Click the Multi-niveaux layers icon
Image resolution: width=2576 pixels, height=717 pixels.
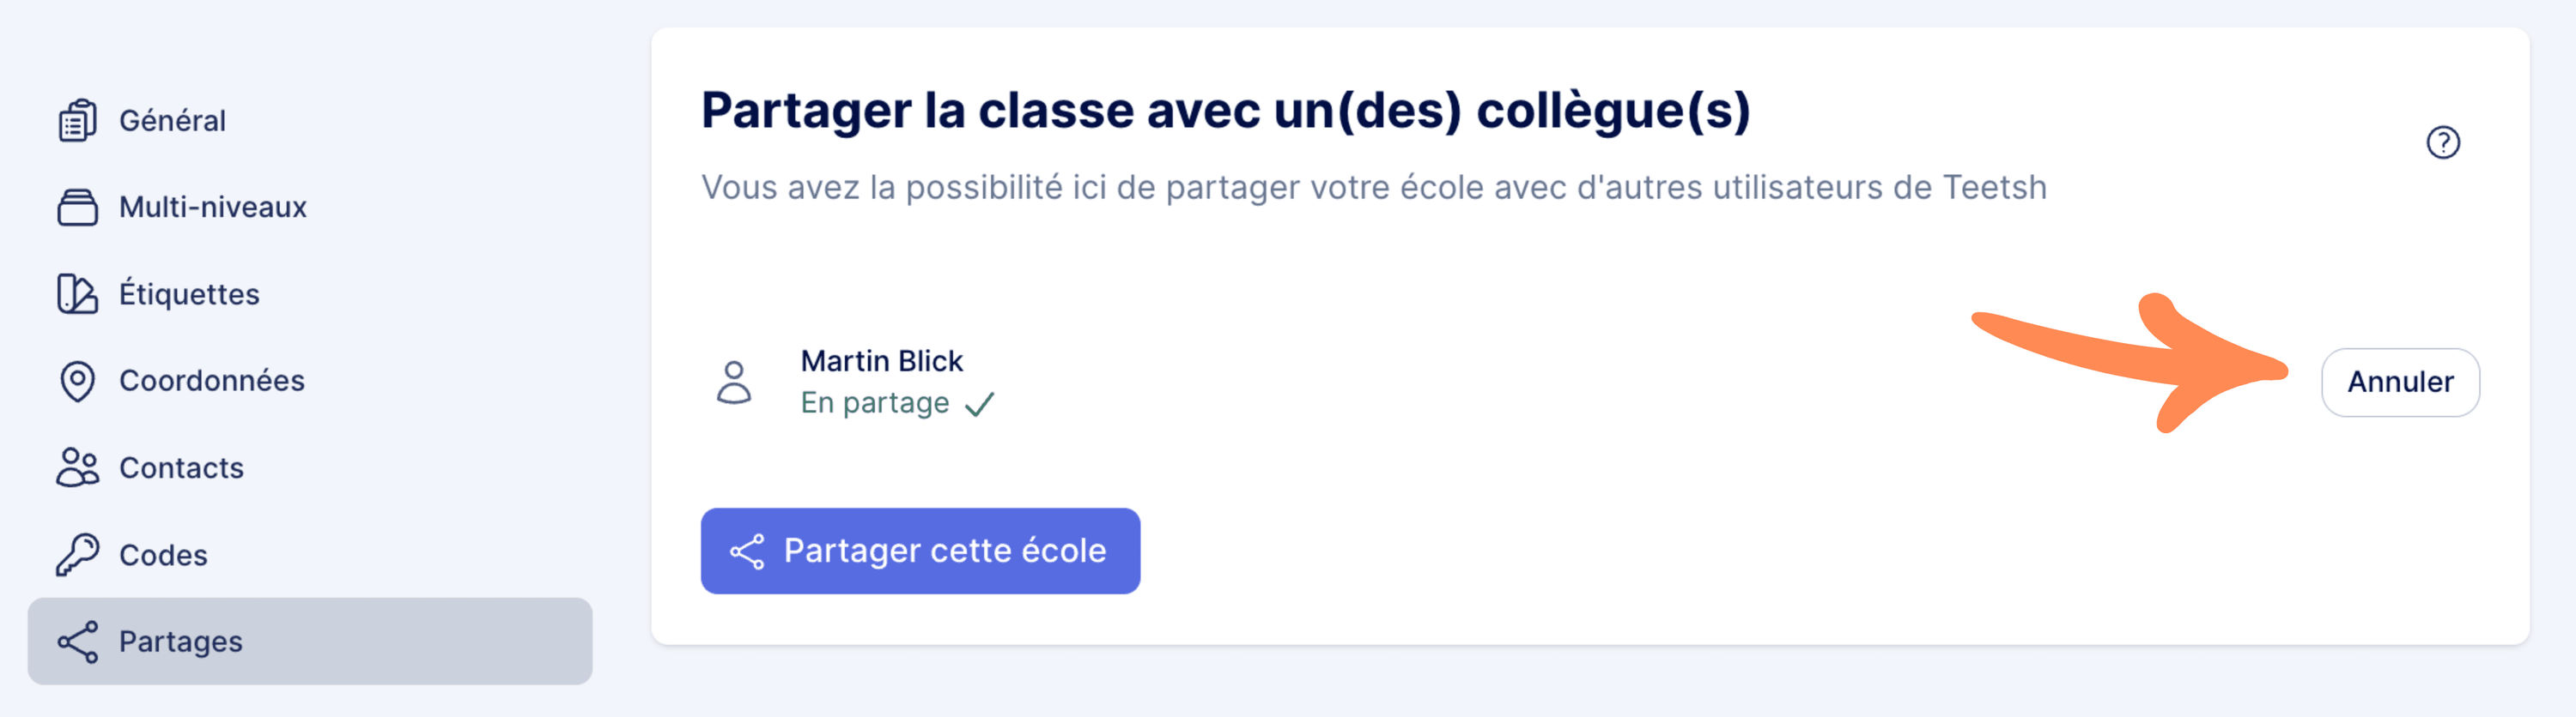point(77,208)
